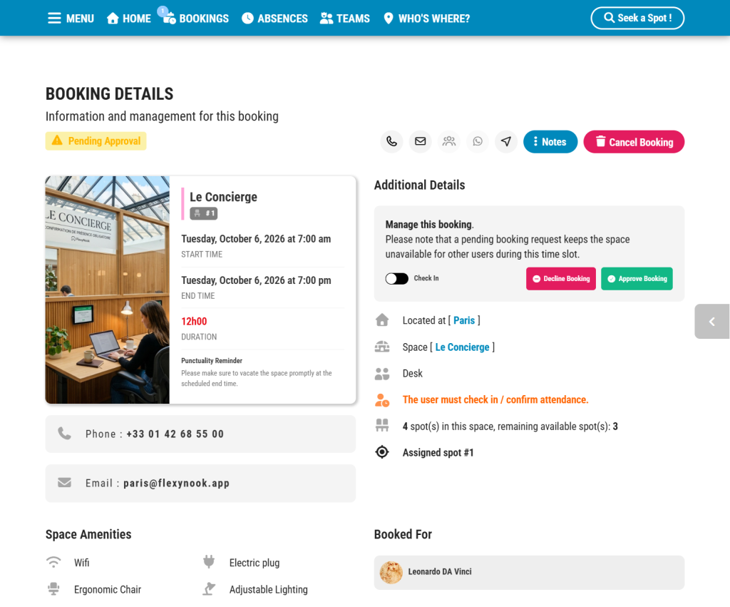Click the start time Tuesday, October 6 7:00 am
Viewport: 730px width, 607px height.
click(x=256, y=239)
